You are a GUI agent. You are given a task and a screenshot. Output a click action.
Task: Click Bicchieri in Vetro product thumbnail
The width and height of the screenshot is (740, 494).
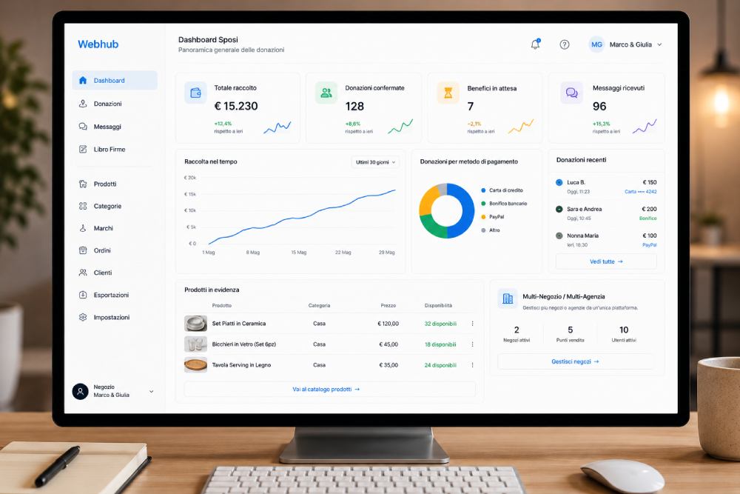click(x=195, y=344)
